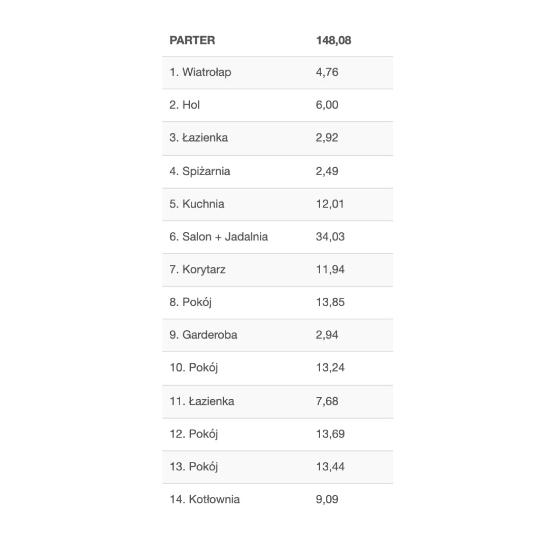Click the "12. Pokój" row label
The width and height of the screenshot is (549, 548).
pos(194,434)
